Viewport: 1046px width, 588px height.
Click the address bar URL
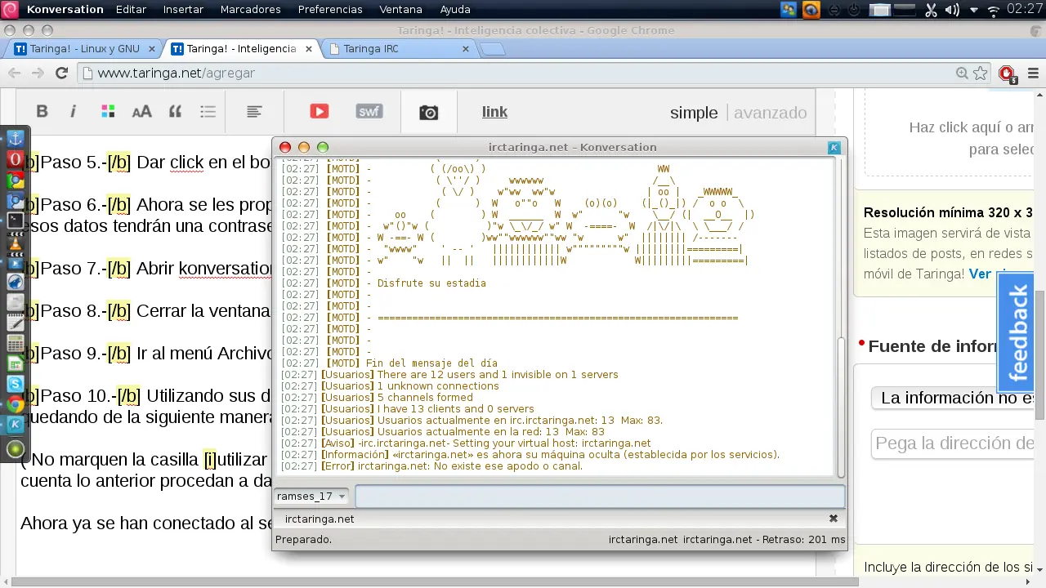[176, 73]
